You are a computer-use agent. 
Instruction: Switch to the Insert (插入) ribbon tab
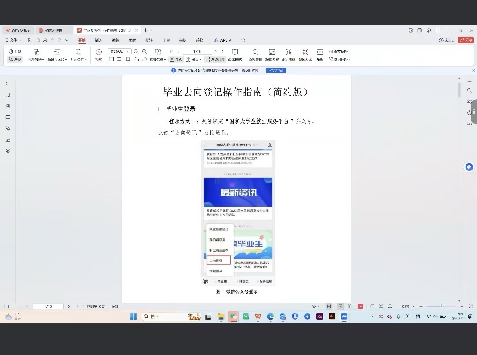[x=98, y=40]
